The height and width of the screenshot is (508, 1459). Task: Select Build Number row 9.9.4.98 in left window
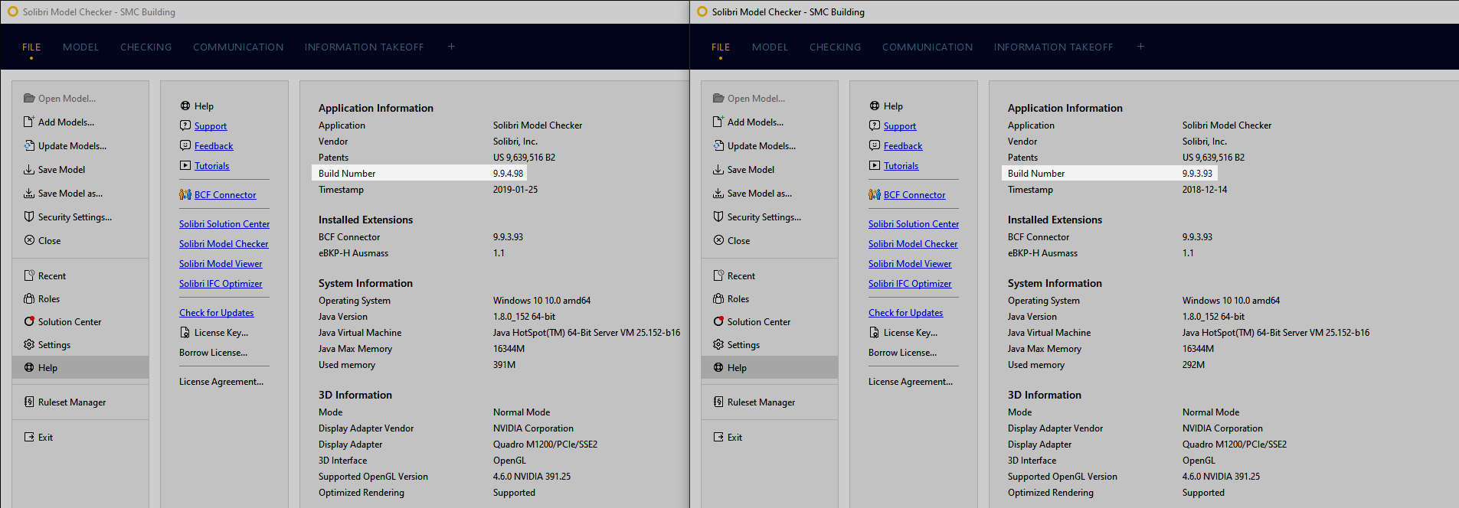420,173
